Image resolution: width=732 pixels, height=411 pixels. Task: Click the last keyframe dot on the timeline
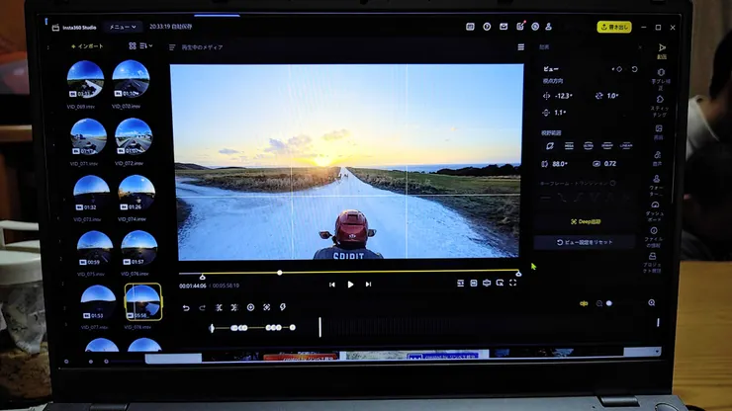point(292,327)
